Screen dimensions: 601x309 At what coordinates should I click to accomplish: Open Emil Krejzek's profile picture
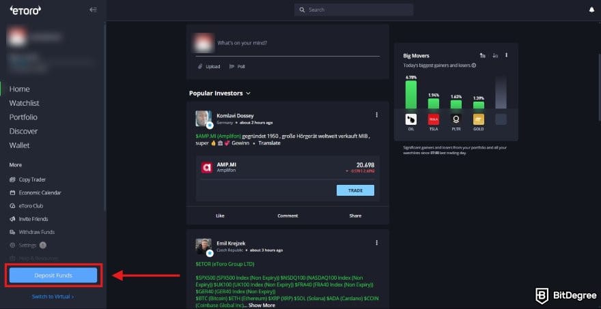pyautogui.click(x=204, y=247)
